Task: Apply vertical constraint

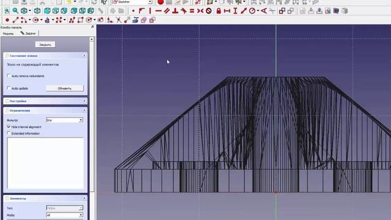Action: 150,11
